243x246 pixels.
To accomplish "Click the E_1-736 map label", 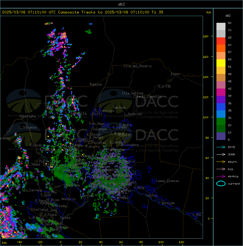I will point(164,86).
